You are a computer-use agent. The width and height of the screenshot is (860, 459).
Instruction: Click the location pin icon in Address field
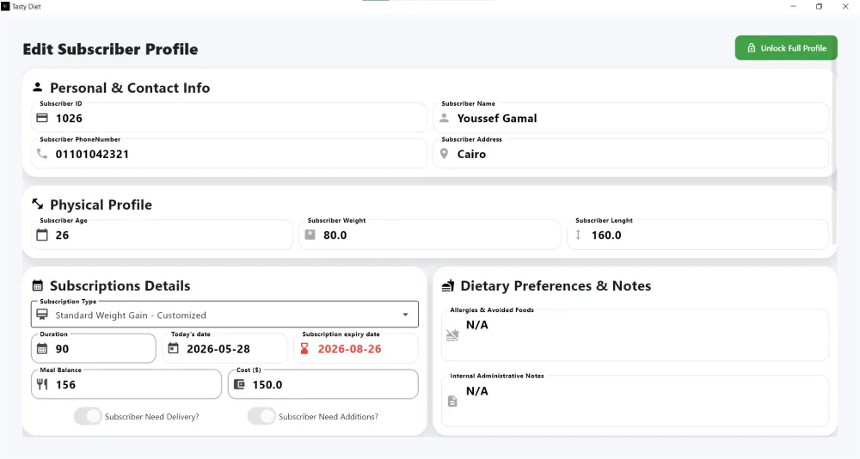coord(445,154)
